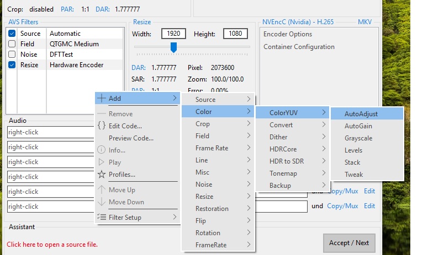
Task: Click the braces icon for Edit Code
Action: coord(102,126)
